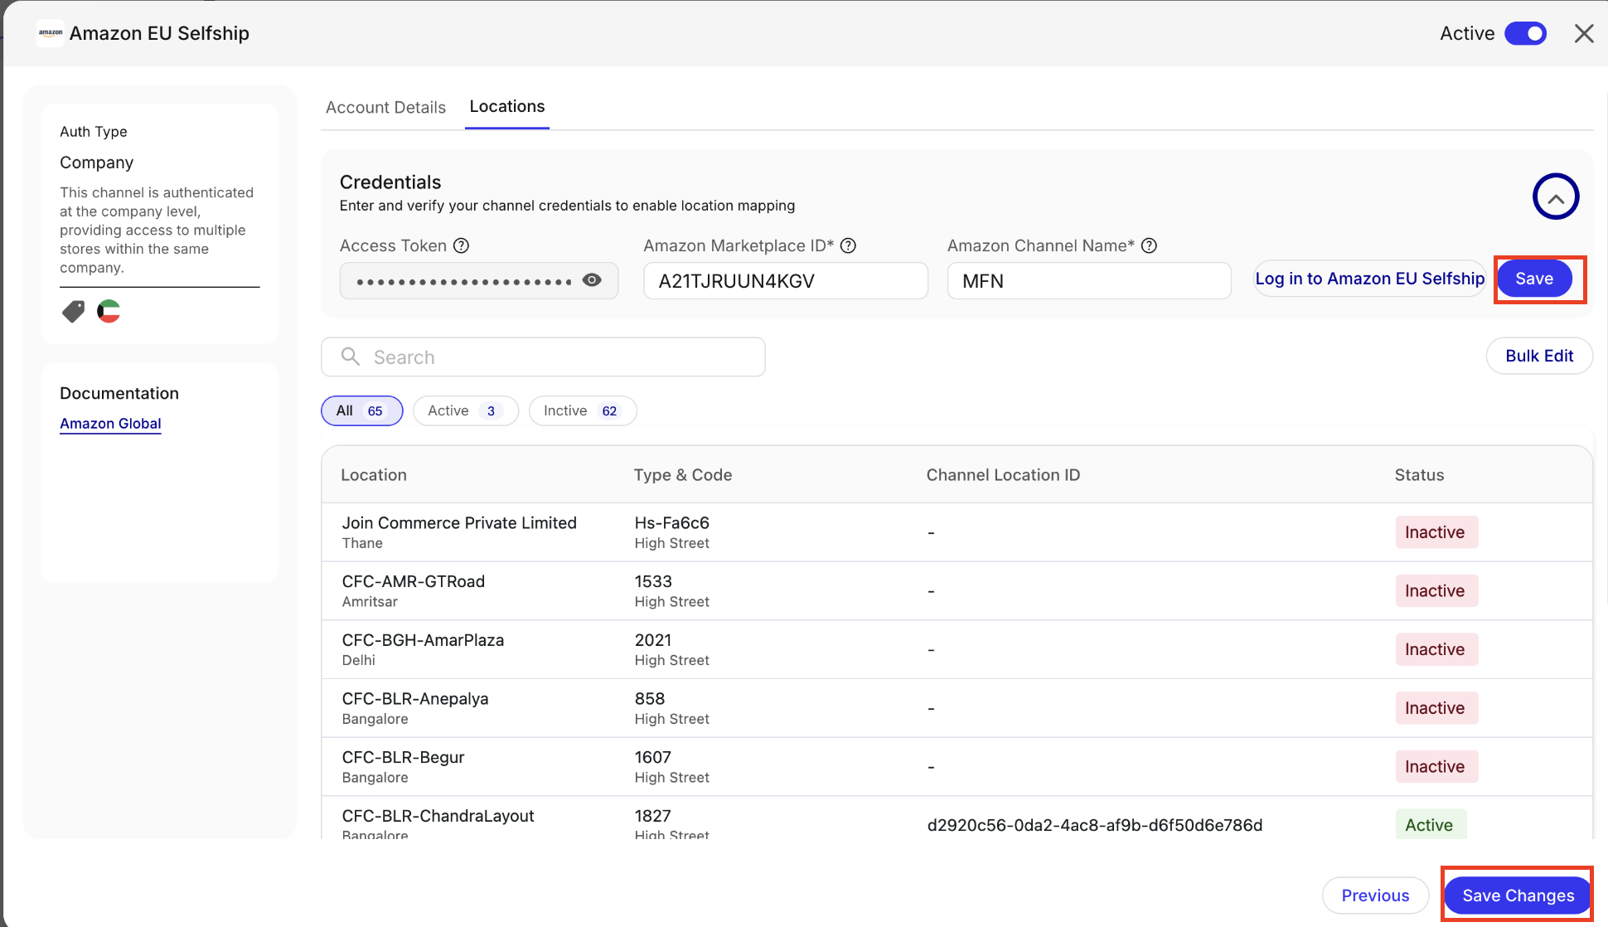Click the Amazon logo icon in header
The image size is (1608, 927).
pyautogui.click(x=51, y=33)
